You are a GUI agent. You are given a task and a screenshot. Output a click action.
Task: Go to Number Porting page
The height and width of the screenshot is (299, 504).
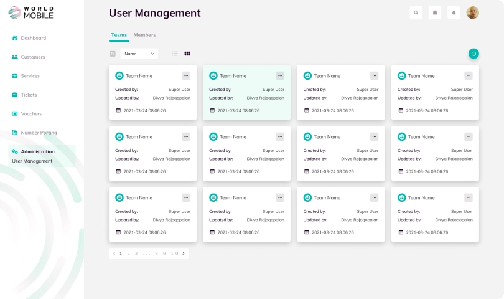(39, 133)
